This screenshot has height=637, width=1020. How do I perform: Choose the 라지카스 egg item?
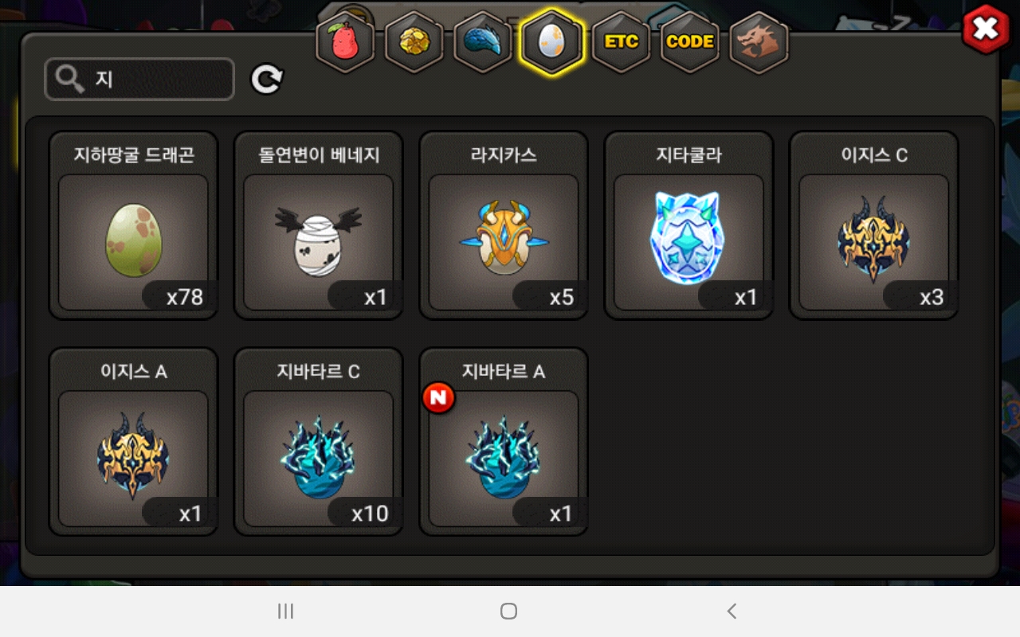(x=504, y=225)
